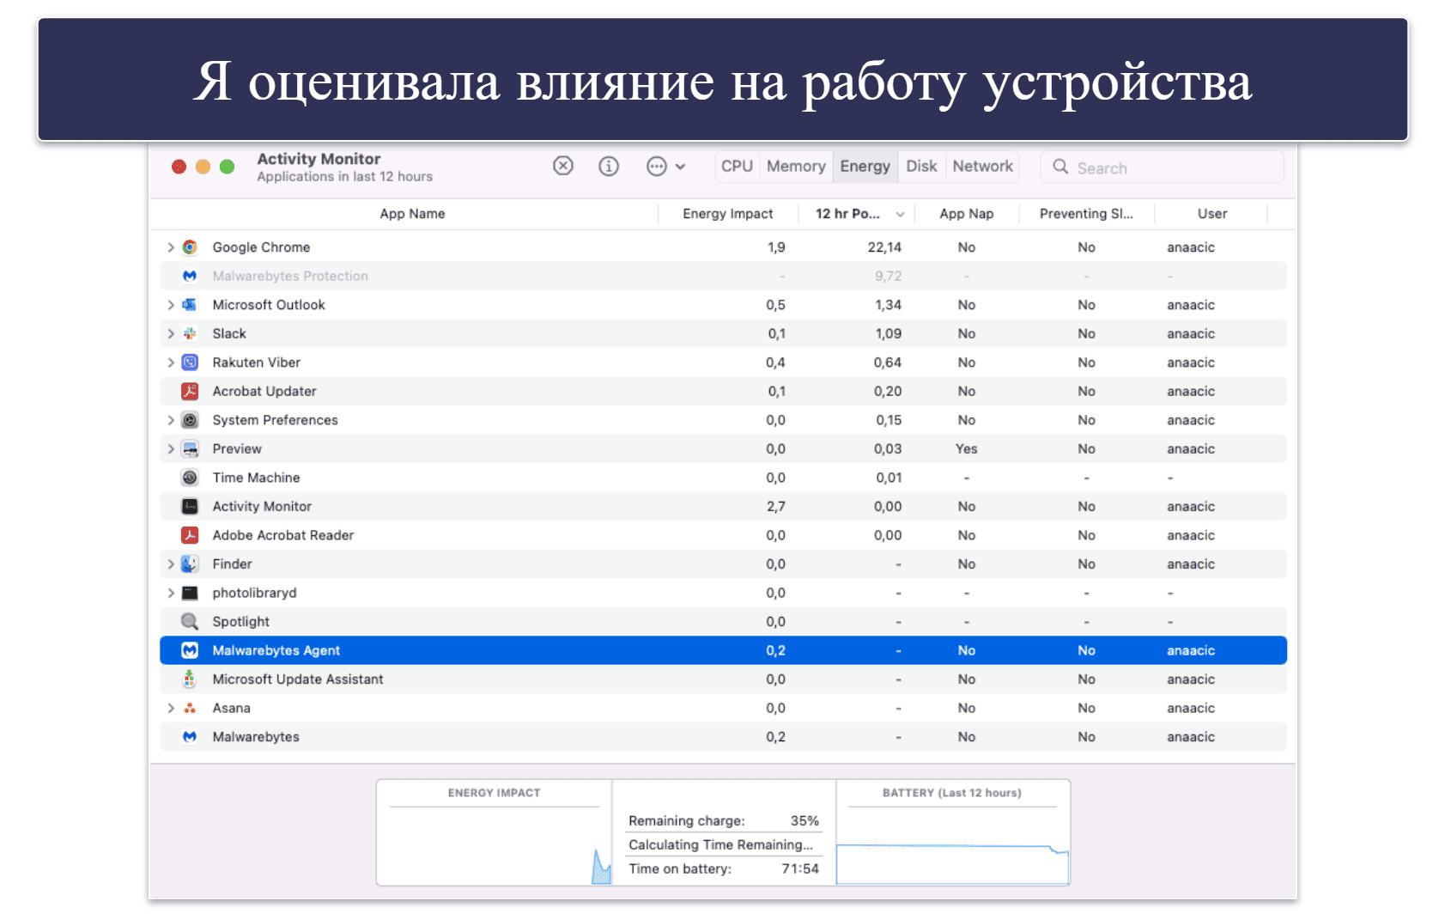Viewport: 1445px width, 920px height.
Task: Sort by the App Nap column
Action: tap(966, 214)
